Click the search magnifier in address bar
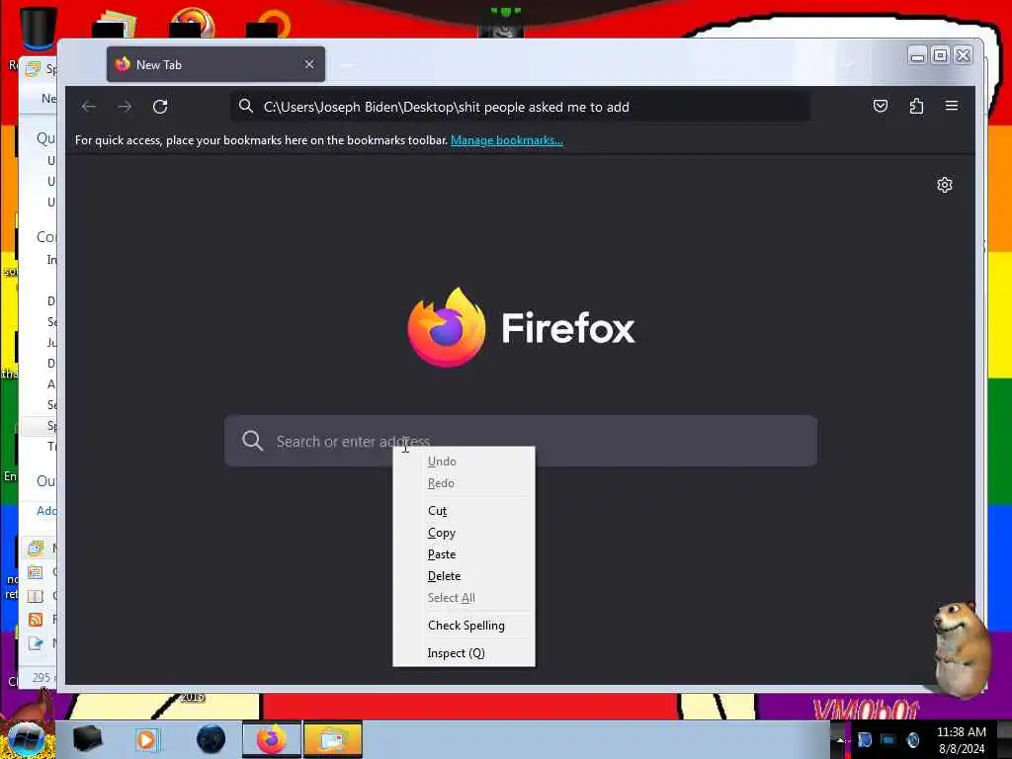1012x759 pixels. click(x=246, y=106)
